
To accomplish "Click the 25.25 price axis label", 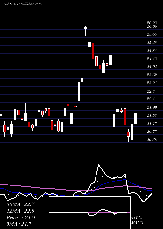I will (152, 43).
